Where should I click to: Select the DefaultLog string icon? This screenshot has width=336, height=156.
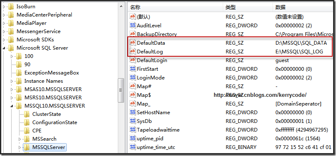pyautogui.click(x=133, y=51)
